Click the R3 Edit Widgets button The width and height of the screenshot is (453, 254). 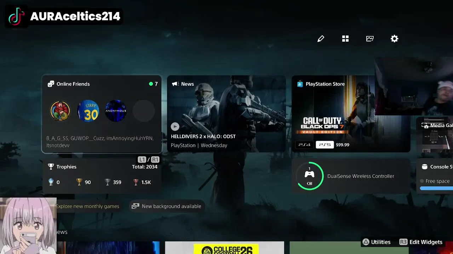point(421,242)
